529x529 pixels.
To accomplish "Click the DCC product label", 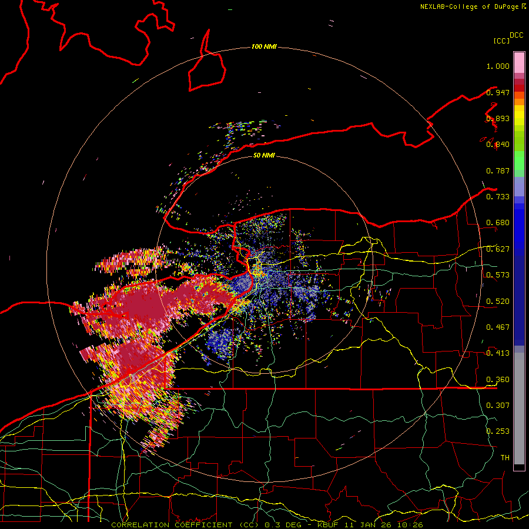I will 516,35.
